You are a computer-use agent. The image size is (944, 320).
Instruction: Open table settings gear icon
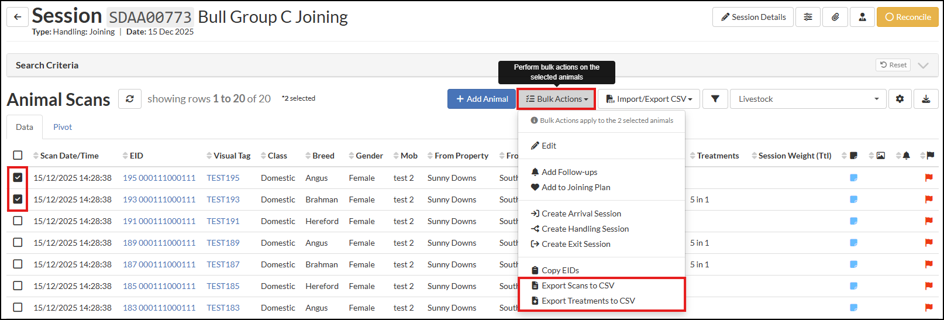(x=900, y=99)
